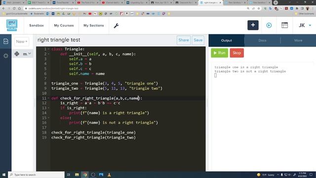Open the Other bookmarks folder
The height and width of the screenshot is (178, 316).
305,14
